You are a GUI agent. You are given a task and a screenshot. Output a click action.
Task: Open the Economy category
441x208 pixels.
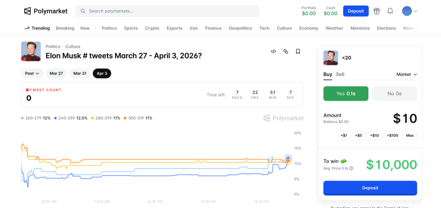(308, 28)
